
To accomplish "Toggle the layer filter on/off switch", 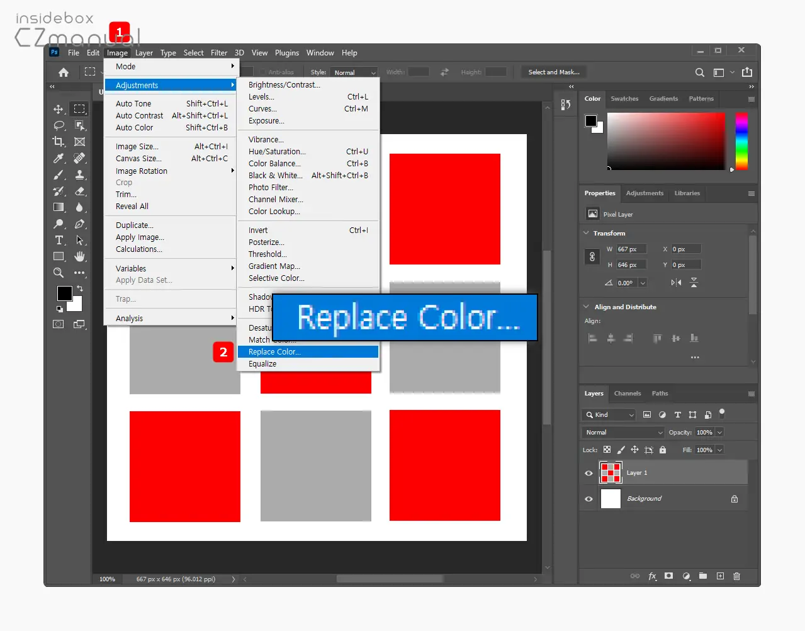I will pyautogui.click(x=722, y=414).
